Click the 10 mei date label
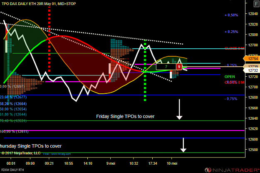The image size is (260, 173). (172, 163)
